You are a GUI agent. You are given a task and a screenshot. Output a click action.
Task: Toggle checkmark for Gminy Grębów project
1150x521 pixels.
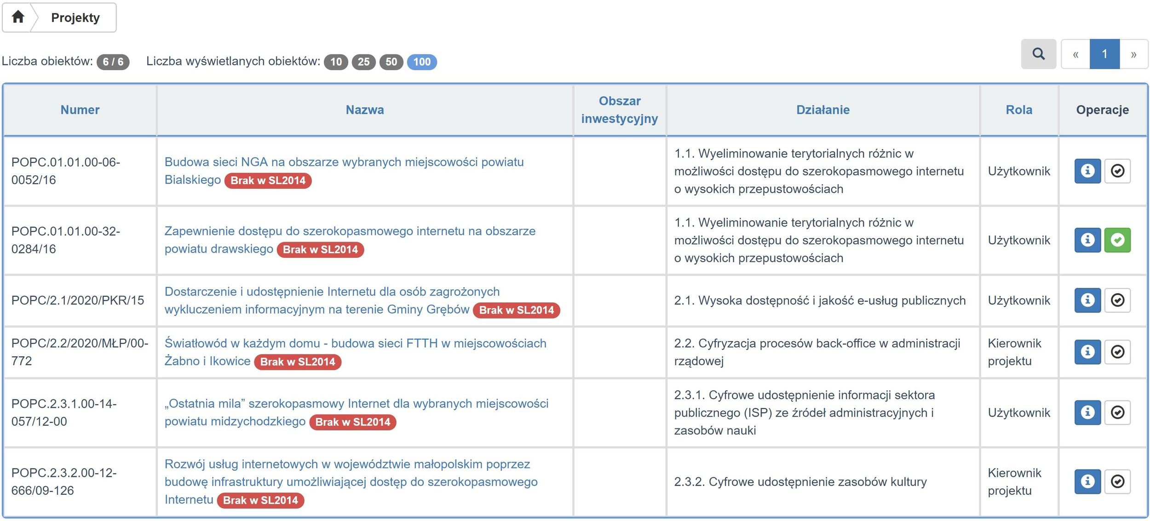click(1117, 300)
